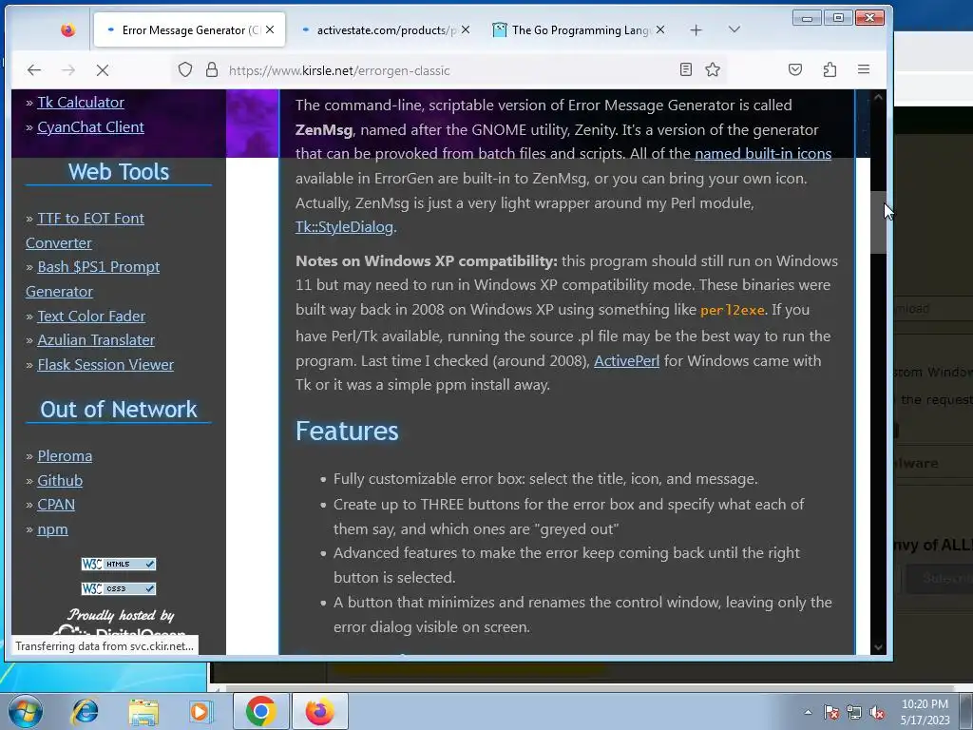Open the Text Color Fader link

click(91, 316)
